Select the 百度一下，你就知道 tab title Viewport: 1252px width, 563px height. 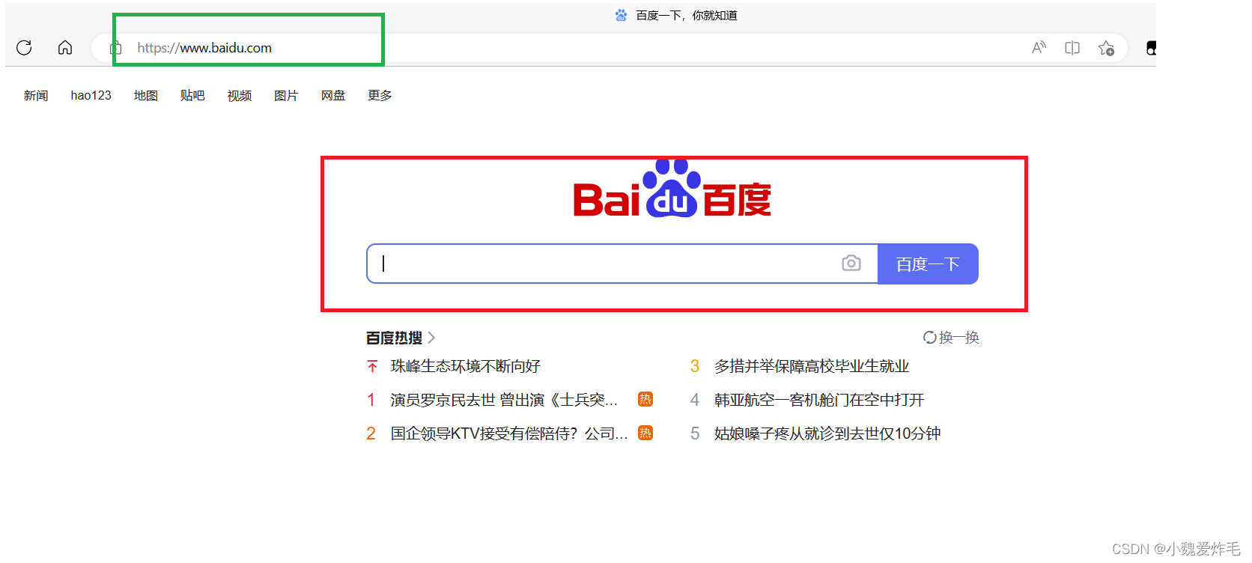687,15
